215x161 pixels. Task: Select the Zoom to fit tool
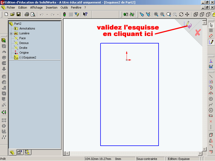click(x=156, y=14)
